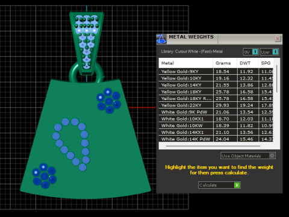Click the Metal Weights scale icon
289x217 pixels.
click(161, 39)
